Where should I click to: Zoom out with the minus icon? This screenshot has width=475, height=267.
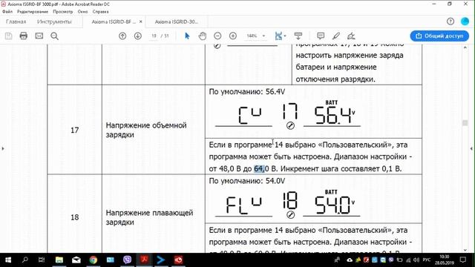(x=217, y=36)
